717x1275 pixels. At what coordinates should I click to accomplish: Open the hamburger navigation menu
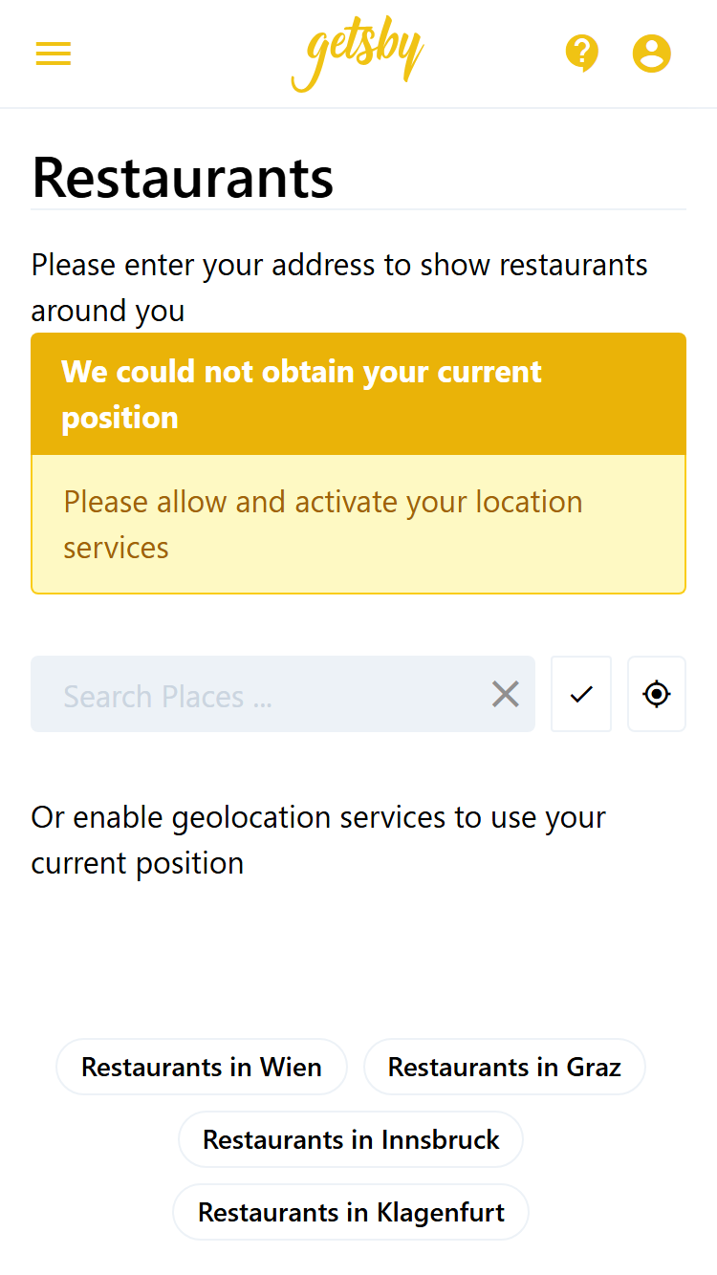click(x=54, y=54)
